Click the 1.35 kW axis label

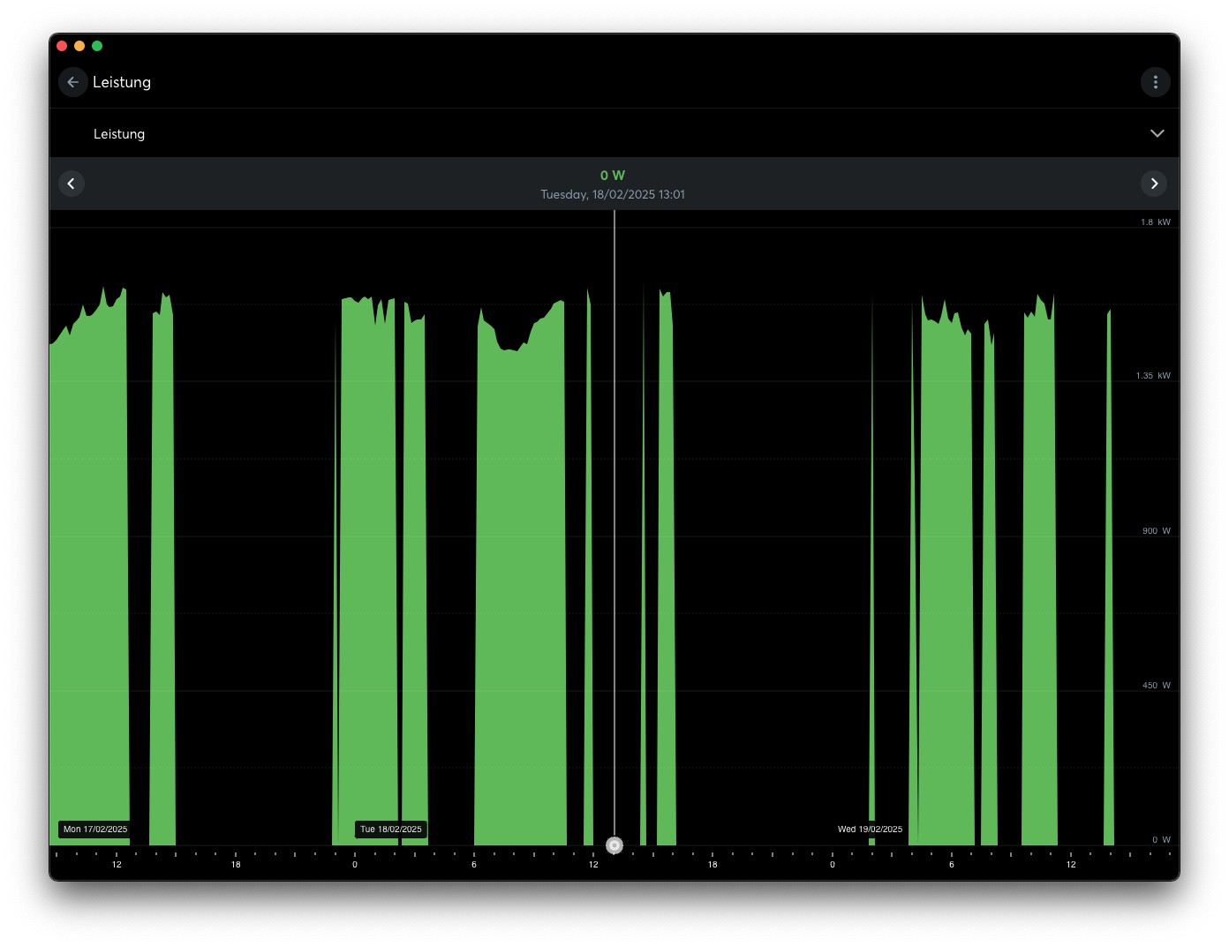(x=1153, y=376)
